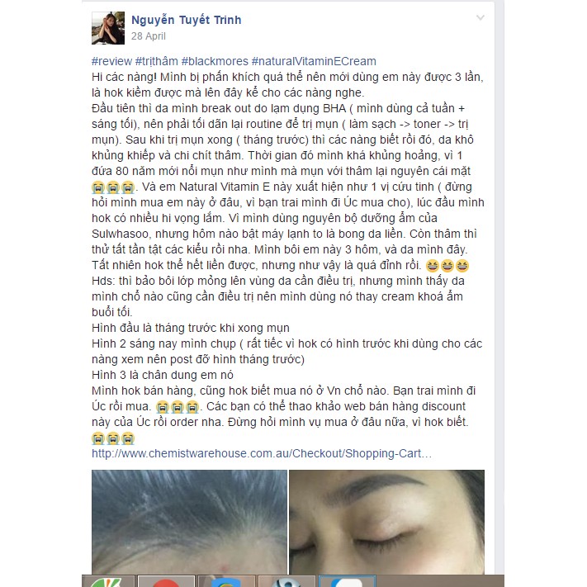Image resolution: width=587 pixels, height=587 pixels.
Task: Expand the post options chevron arrow
Action: pyautogui.click(x=480, y=17)
